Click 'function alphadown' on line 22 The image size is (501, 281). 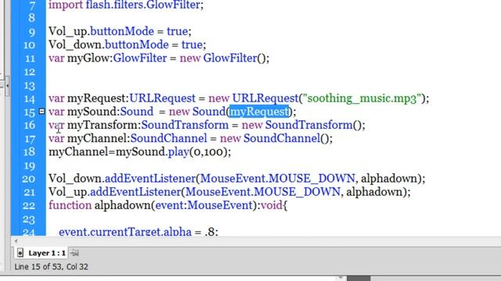point(100,205)
